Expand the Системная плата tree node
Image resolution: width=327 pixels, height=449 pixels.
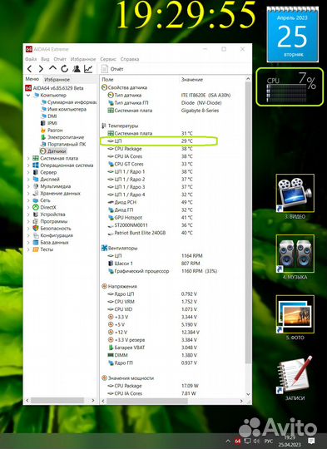point(28,158)
